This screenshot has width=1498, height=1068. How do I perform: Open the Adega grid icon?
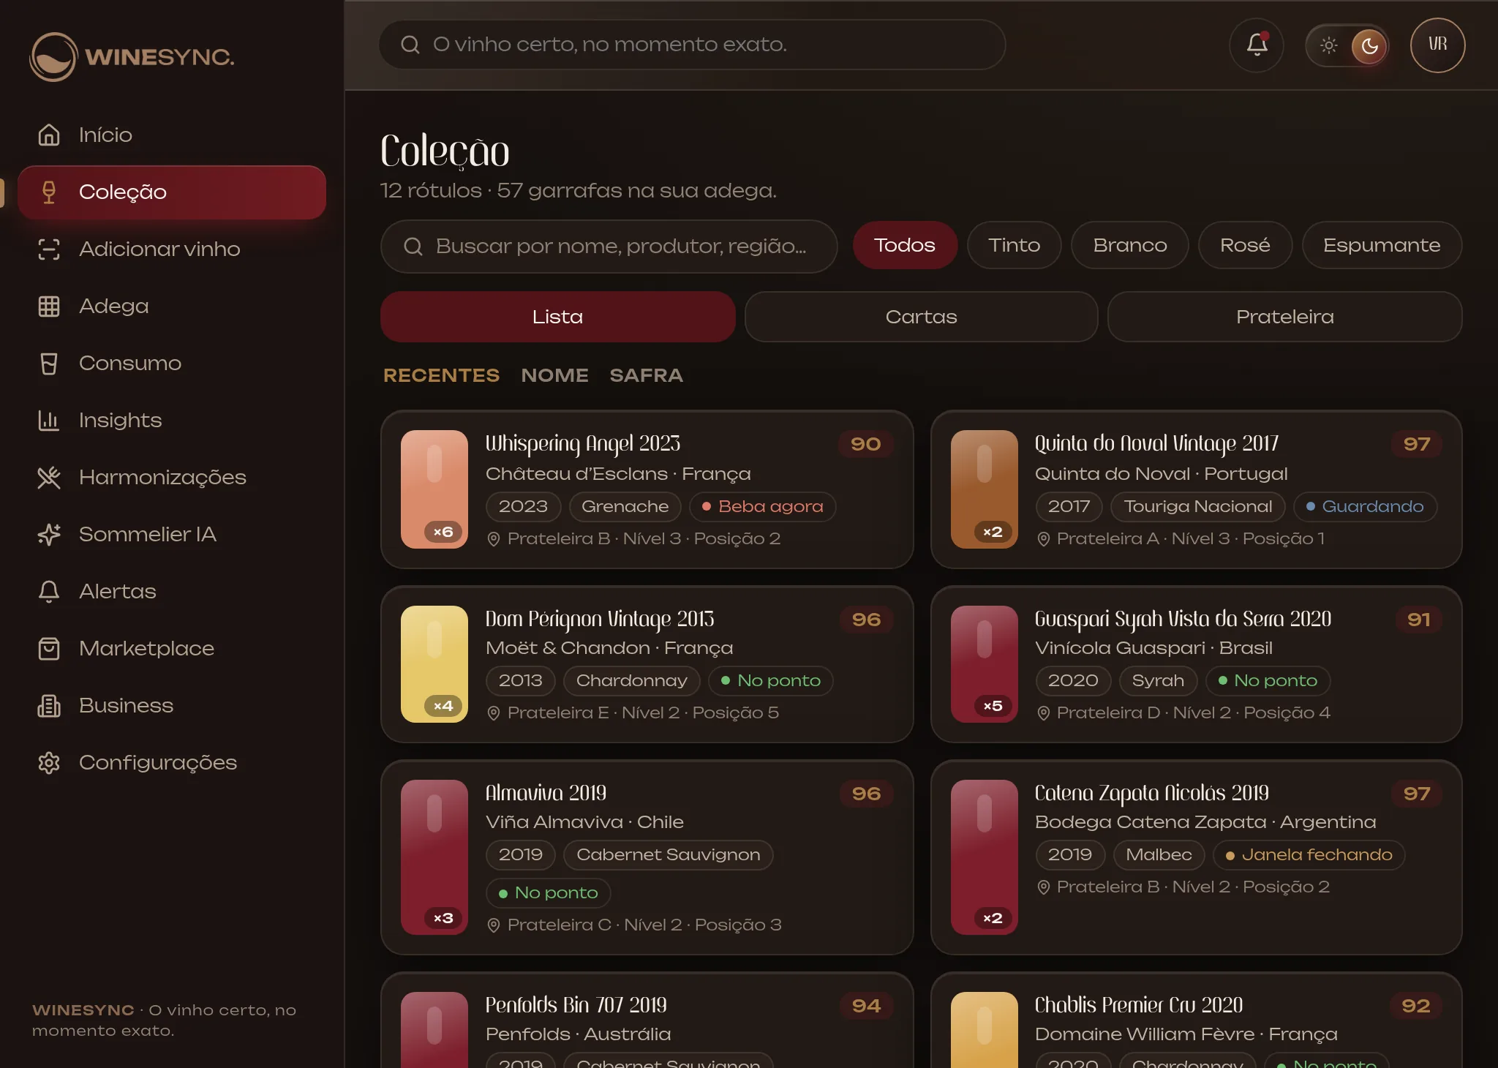click(49, 306)
